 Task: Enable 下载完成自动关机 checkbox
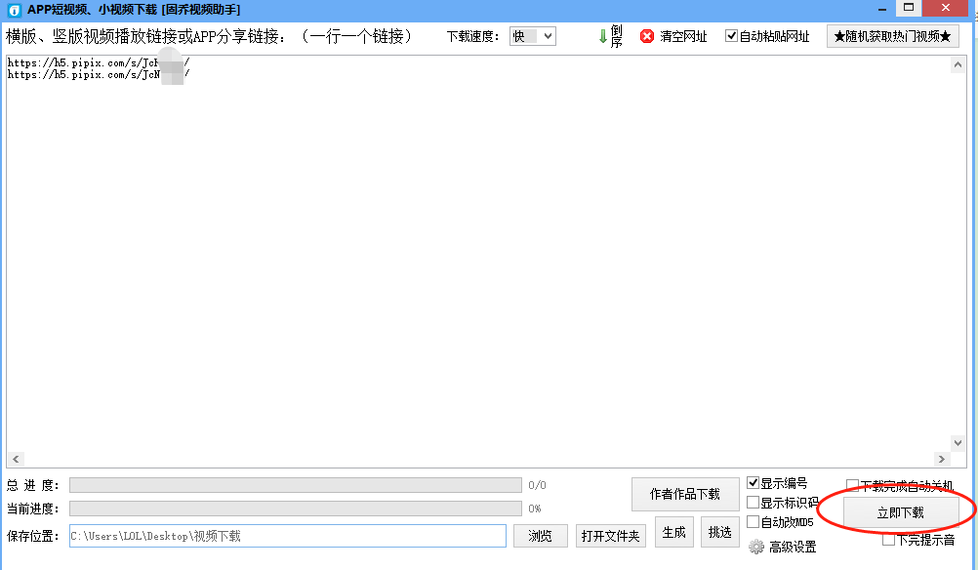[x=852, y=485]
